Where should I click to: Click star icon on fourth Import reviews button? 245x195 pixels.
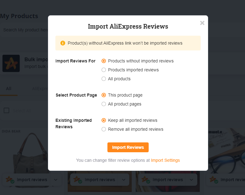[x=214, y=180]
